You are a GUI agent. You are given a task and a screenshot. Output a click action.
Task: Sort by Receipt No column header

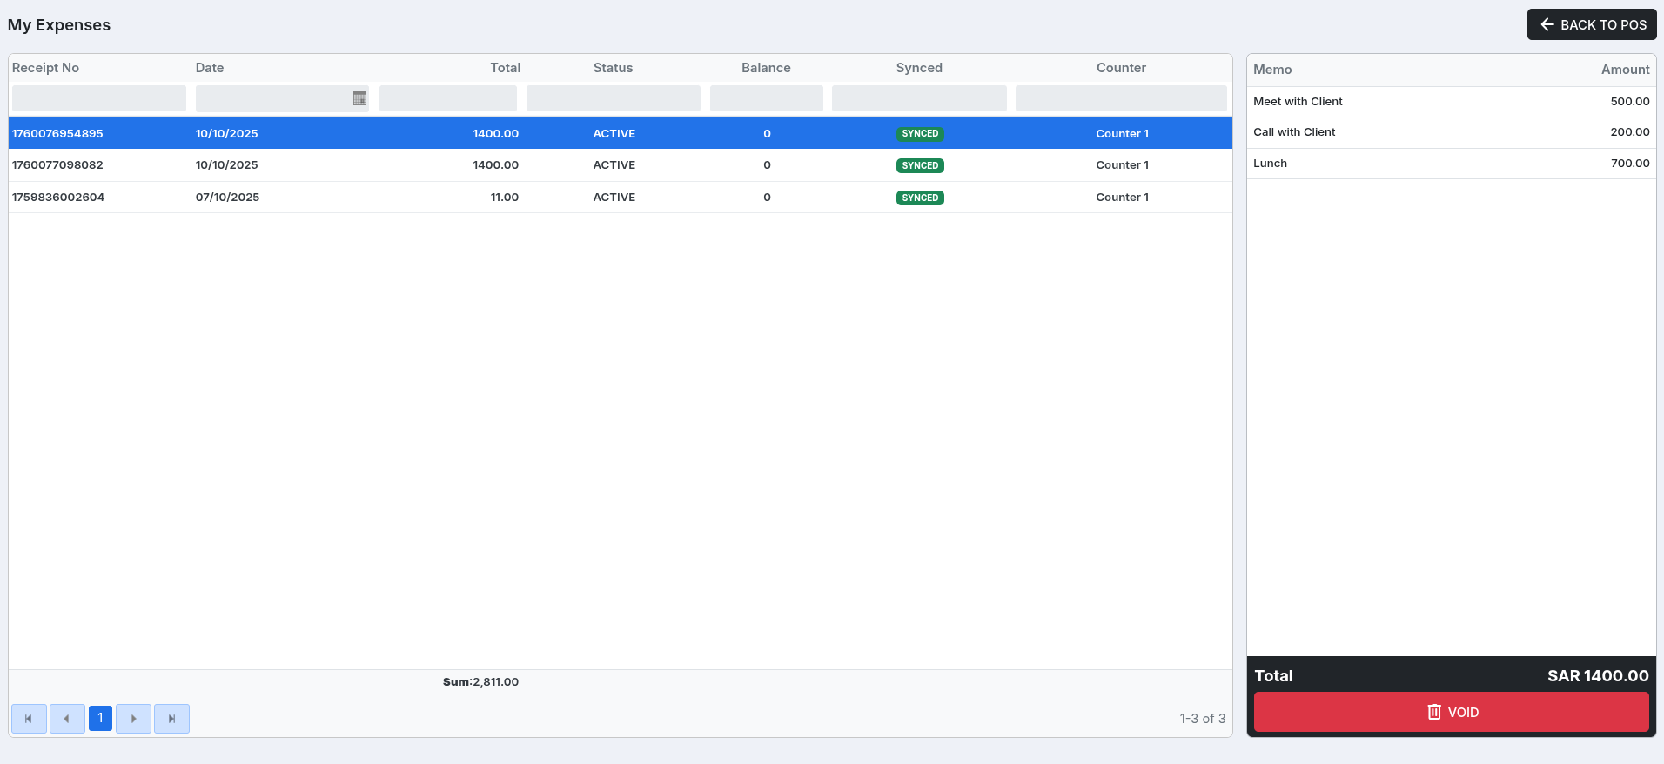(45, 68)
